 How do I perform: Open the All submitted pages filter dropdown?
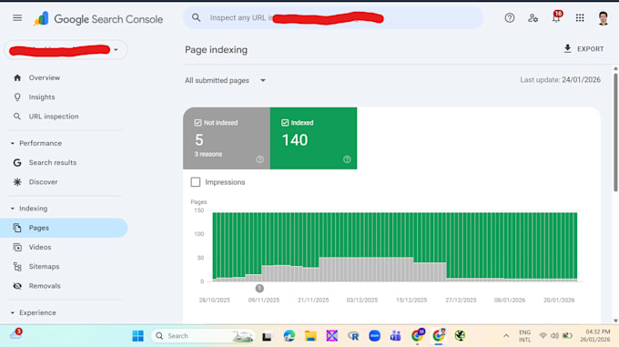pos(226,80)
